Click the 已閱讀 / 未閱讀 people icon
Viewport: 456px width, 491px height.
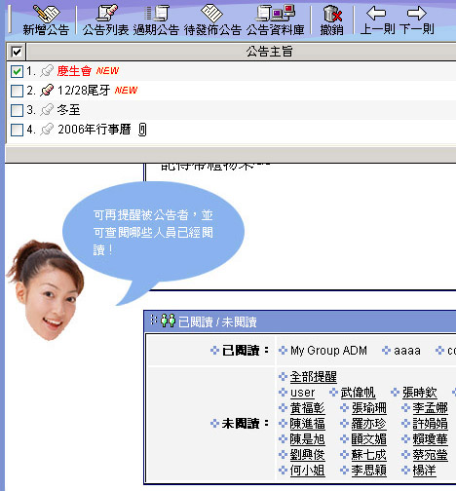[x=168, y=321]
